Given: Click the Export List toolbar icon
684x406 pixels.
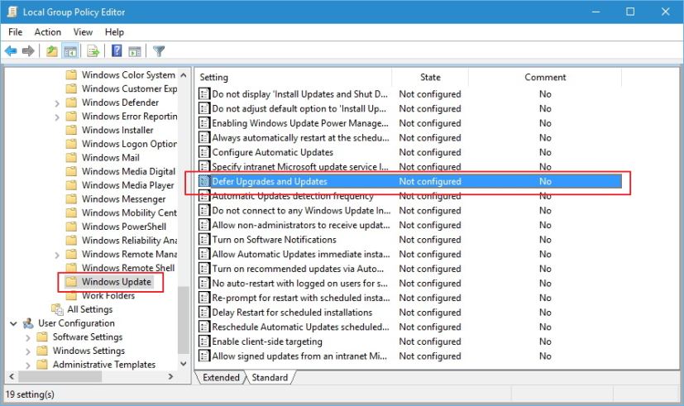Looking at the screenshot, I should coord(93,51).
